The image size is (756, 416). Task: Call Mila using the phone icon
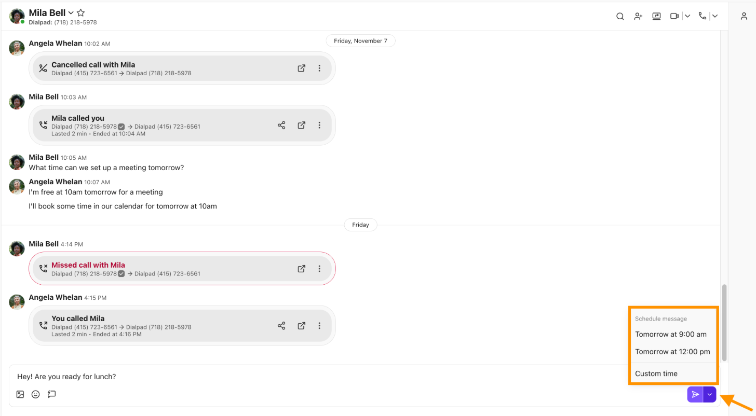(703, 16)
